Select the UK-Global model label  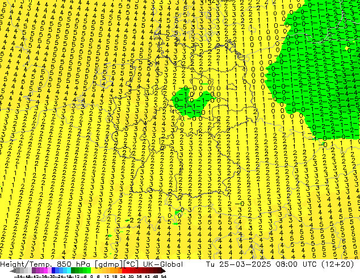point(163,264)
